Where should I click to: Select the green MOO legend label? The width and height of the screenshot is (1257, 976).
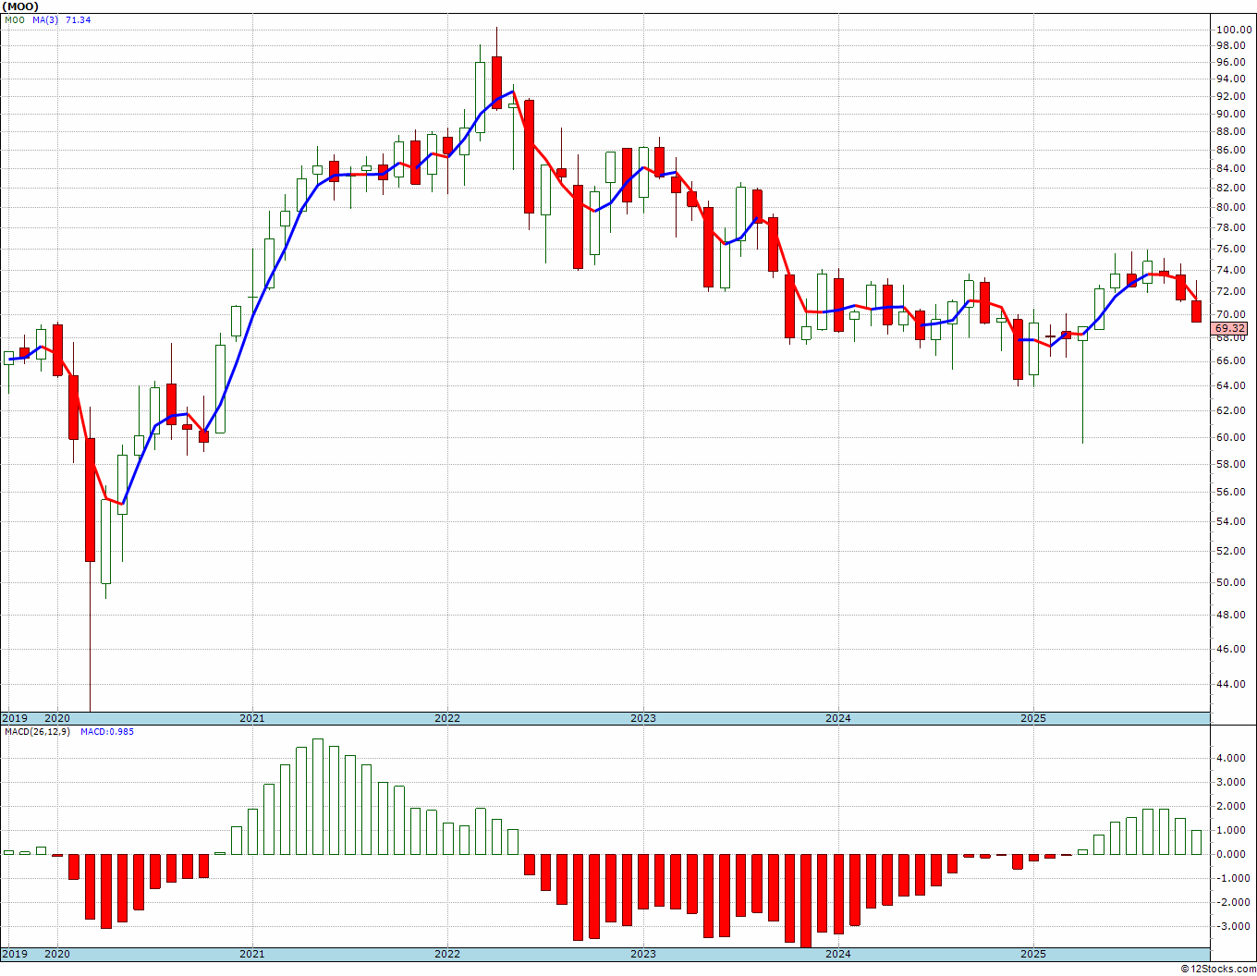14,19
